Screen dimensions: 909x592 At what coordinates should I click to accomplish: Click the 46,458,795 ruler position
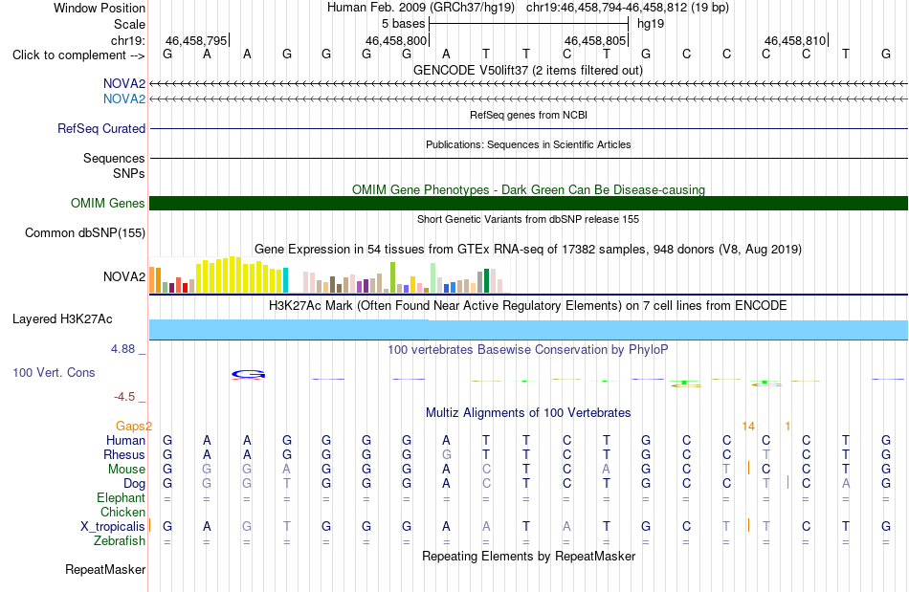click(196, 40)
